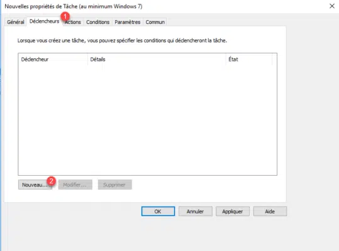Open the Commun tab
The height and width of the screenshot is (251, 339).
click(155, 22)
